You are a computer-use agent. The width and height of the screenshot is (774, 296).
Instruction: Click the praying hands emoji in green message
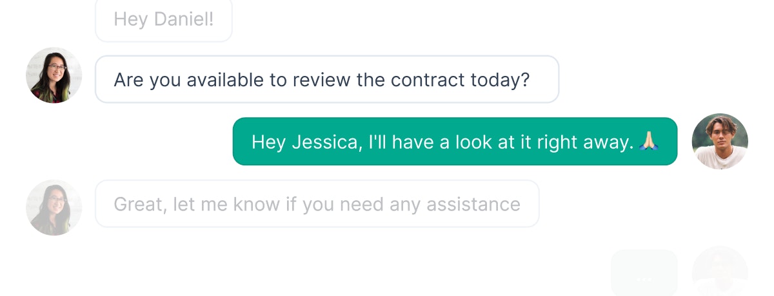[649, 142]
